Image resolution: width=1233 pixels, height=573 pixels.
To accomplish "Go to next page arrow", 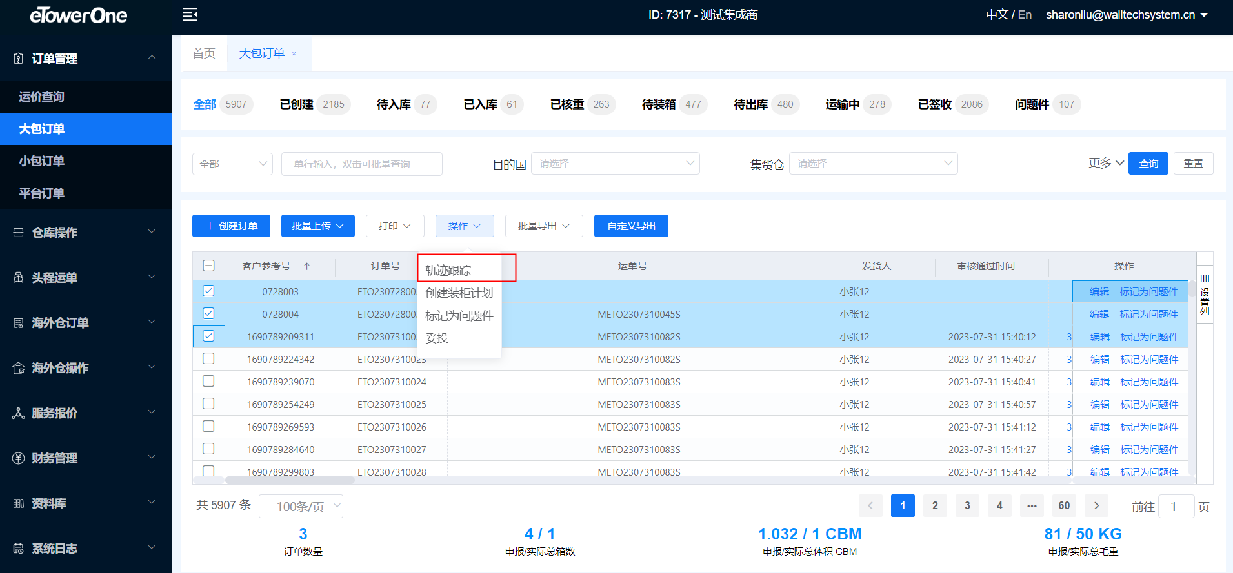I will tap(1096, 506).
